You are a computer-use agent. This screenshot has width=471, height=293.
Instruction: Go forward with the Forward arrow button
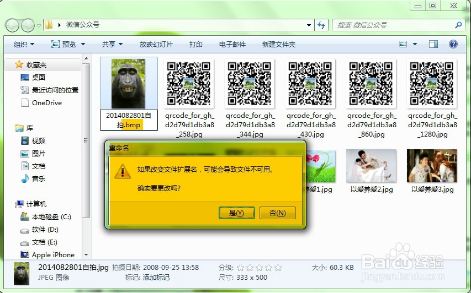tap(28, 25)
